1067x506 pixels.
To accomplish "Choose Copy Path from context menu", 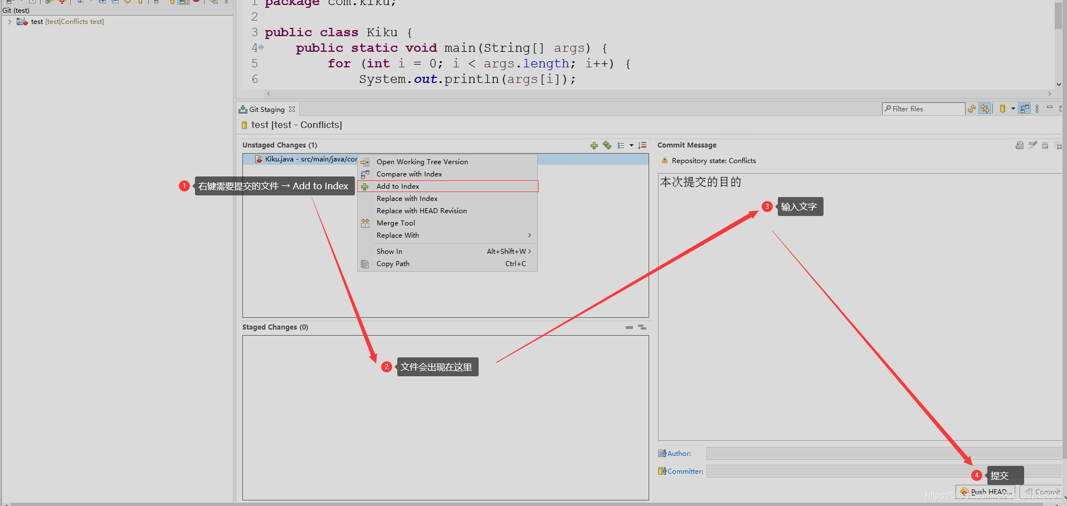I will 447,264.
